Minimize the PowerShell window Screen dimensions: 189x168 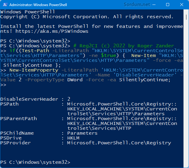click(154, 5)
